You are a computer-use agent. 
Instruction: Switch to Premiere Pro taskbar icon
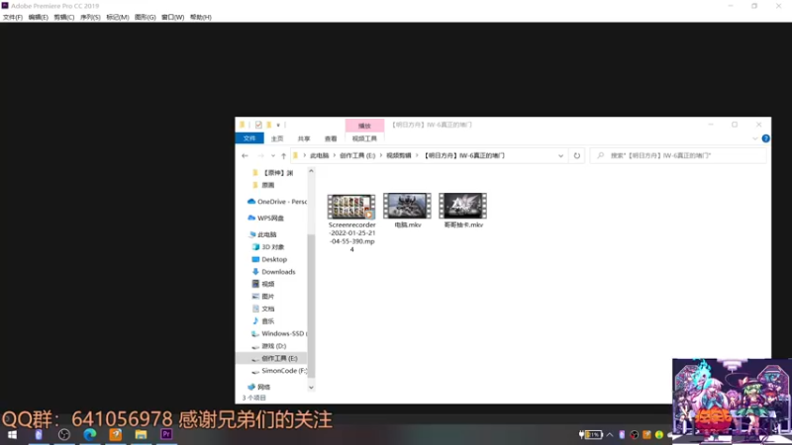[x=166, y=434]
